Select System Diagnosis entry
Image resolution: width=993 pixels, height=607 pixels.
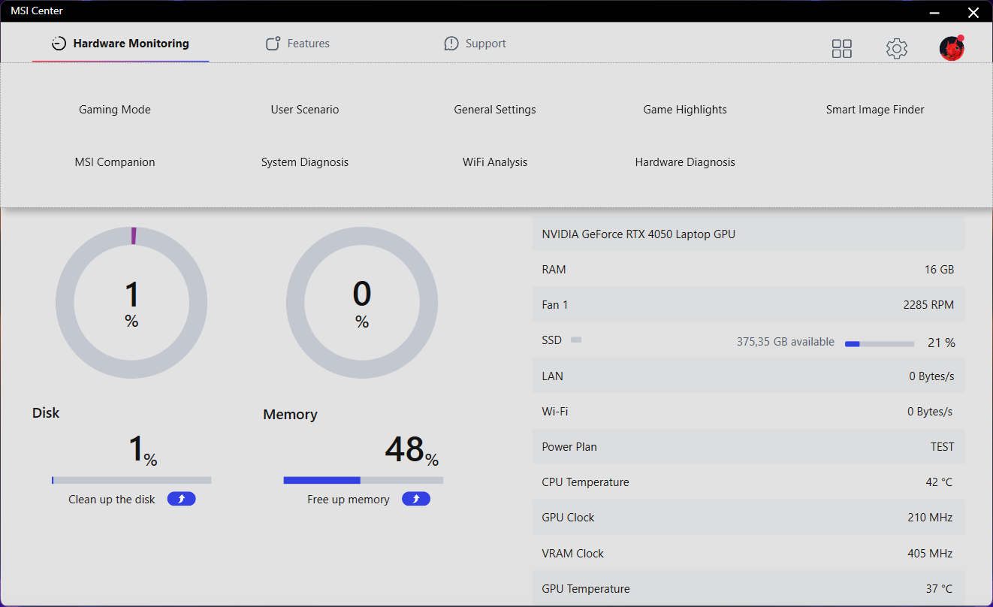point(305,162)
